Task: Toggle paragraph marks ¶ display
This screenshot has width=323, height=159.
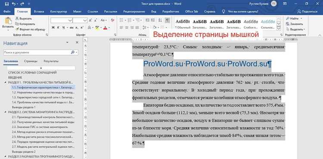Action: 167,20
